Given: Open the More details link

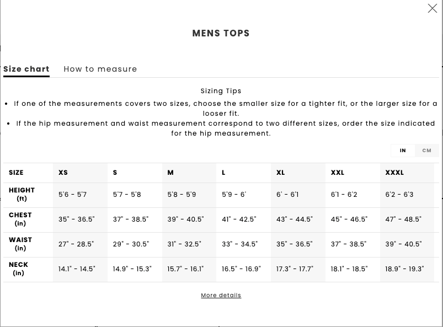Looking at the screenshot, I should (x=221, y=296).
